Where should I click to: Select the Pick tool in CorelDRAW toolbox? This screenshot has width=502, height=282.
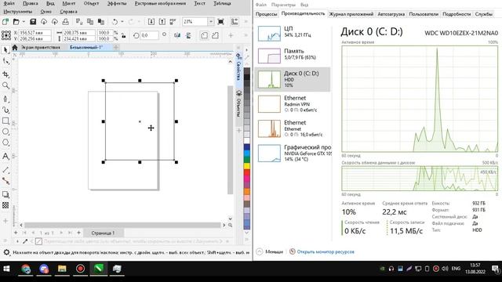5,49
